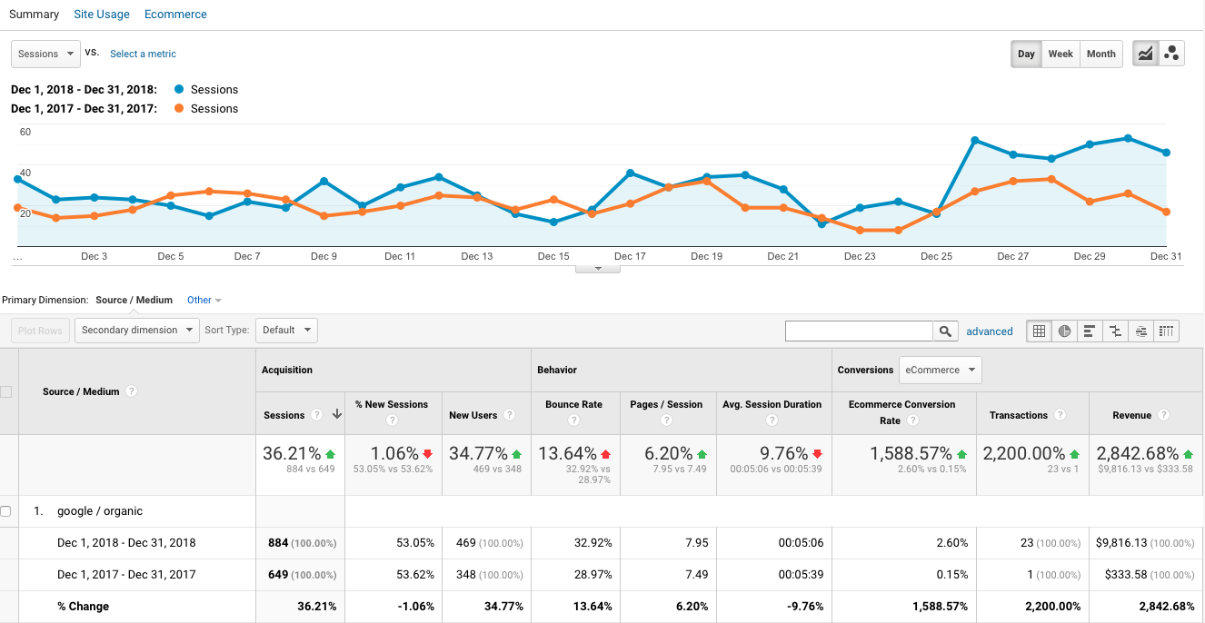
Task: Click the Revenue column header
Action: (x=1131, y=415)
